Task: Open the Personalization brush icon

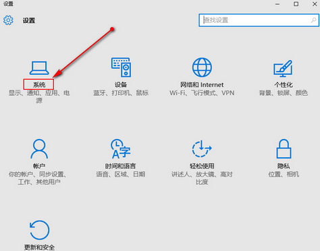Action: tap(283, 68)
